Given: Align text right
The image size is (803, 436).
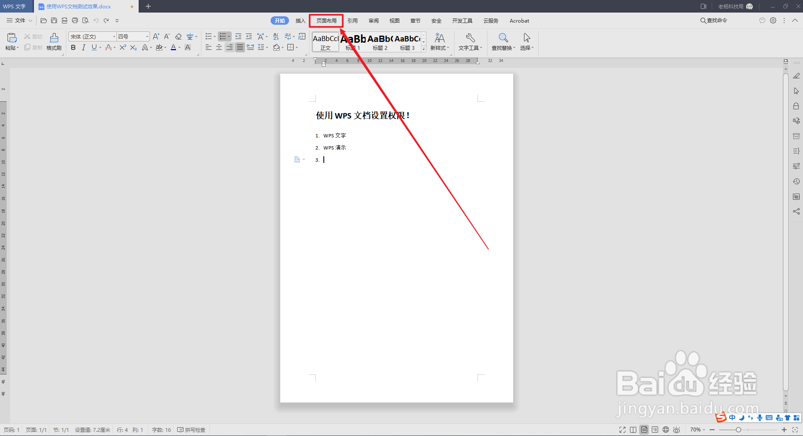Looking at the screenshot, I should [x=230, y=48].
